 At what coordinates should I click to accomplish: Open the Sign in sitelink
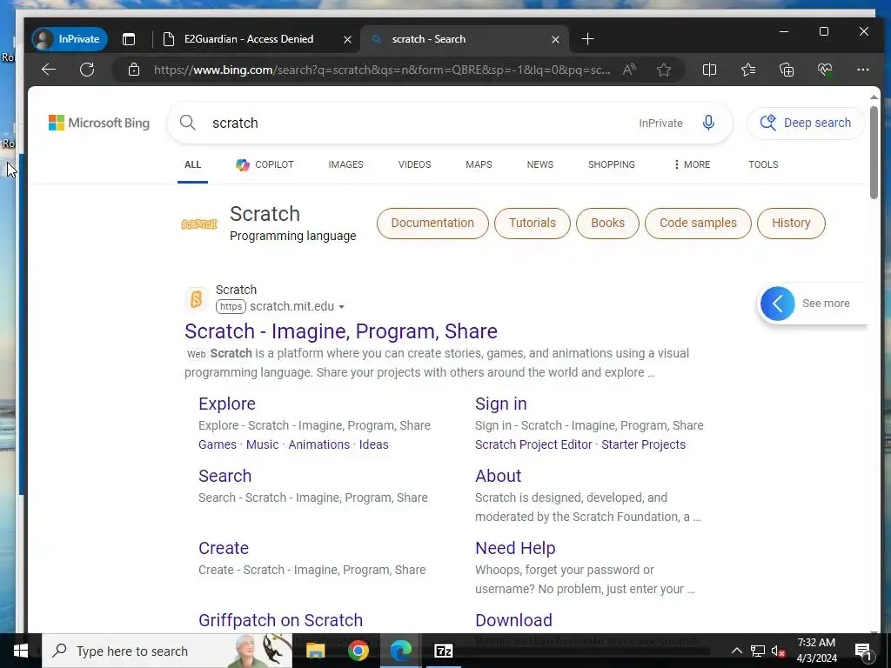point(500,404)
